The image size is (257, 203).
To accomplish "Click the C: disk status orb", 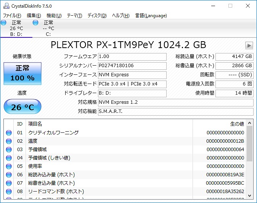I will [x=35, y=23].
